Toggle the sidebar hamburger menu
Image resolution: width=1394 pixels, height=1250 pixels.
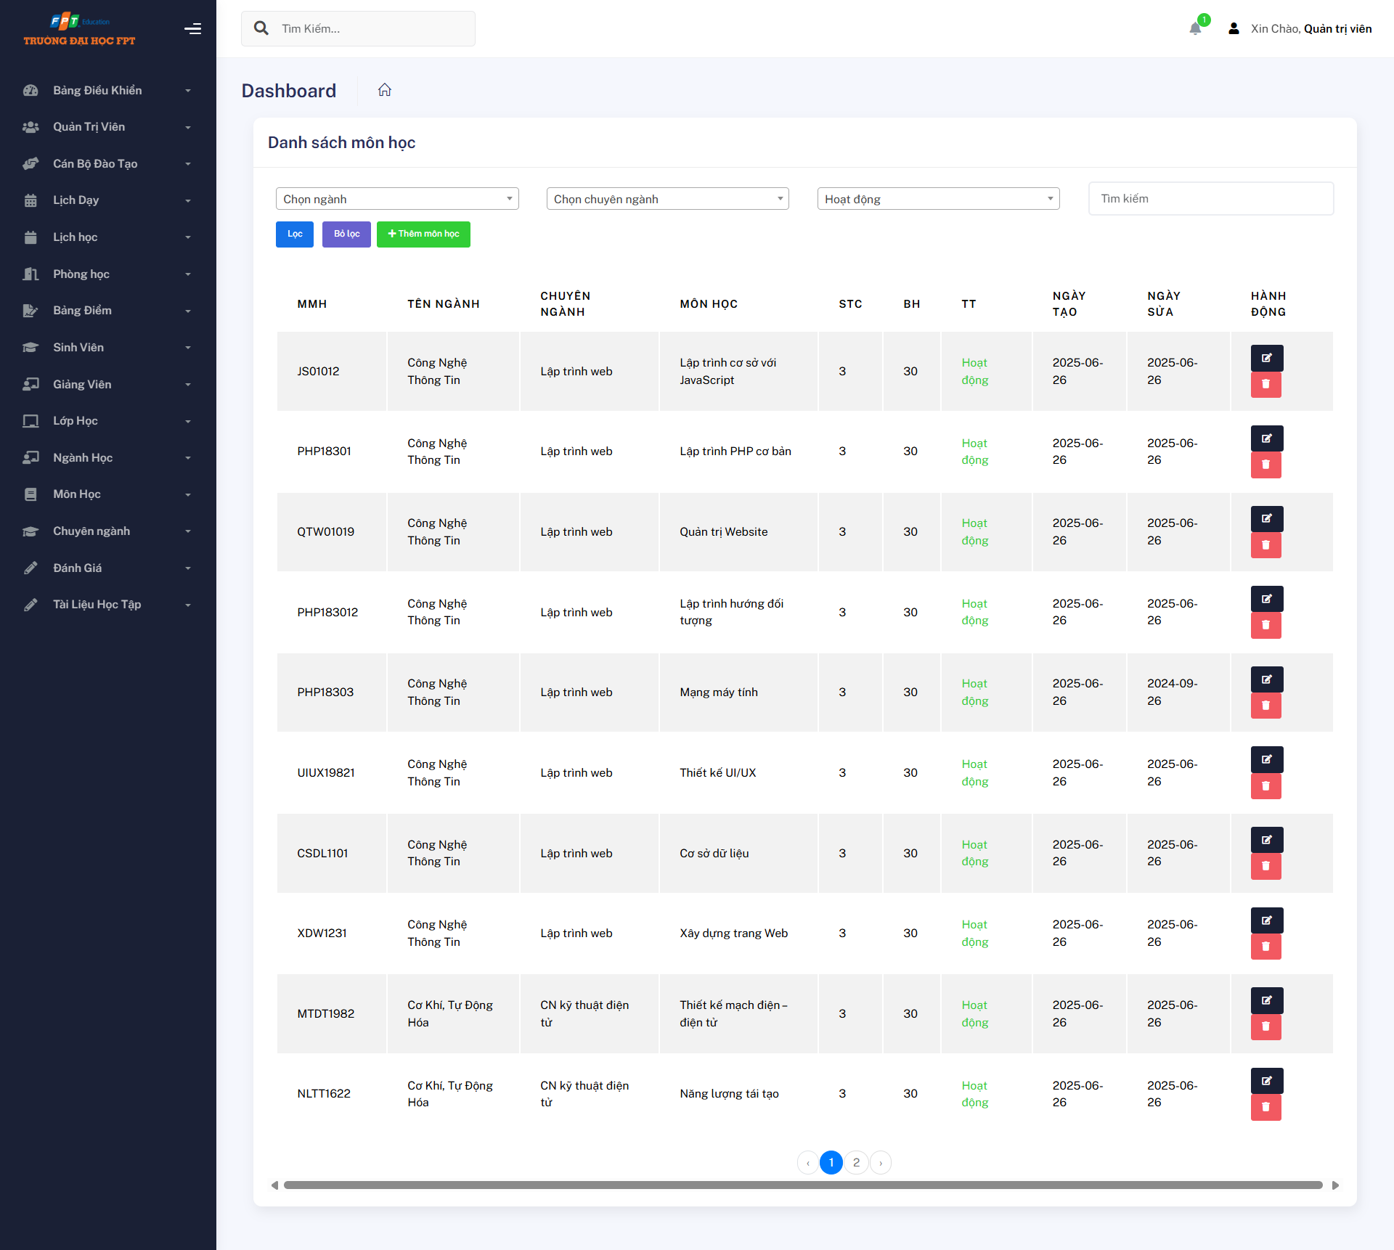click(x=192, y=29)
